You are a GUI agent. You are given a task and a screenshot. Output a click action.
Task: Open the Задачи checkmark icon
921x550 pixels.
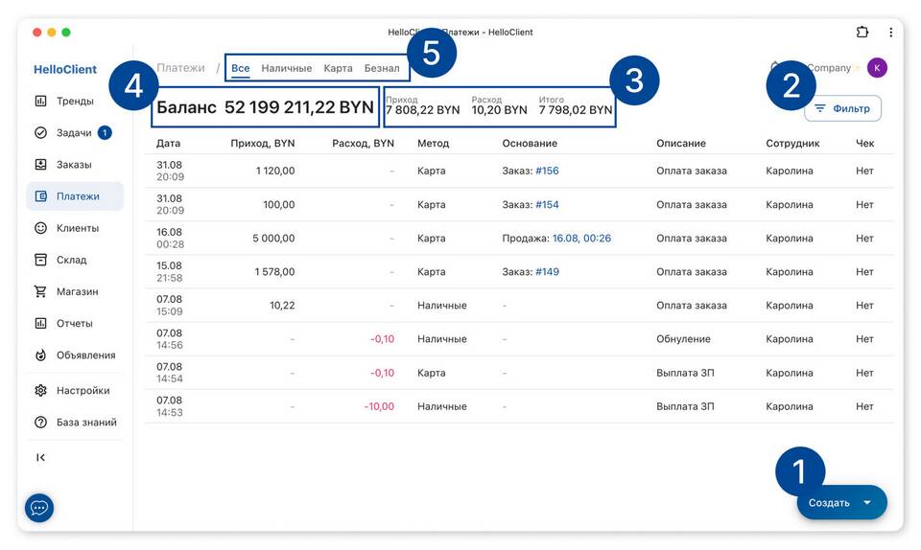tap(40, 132)
